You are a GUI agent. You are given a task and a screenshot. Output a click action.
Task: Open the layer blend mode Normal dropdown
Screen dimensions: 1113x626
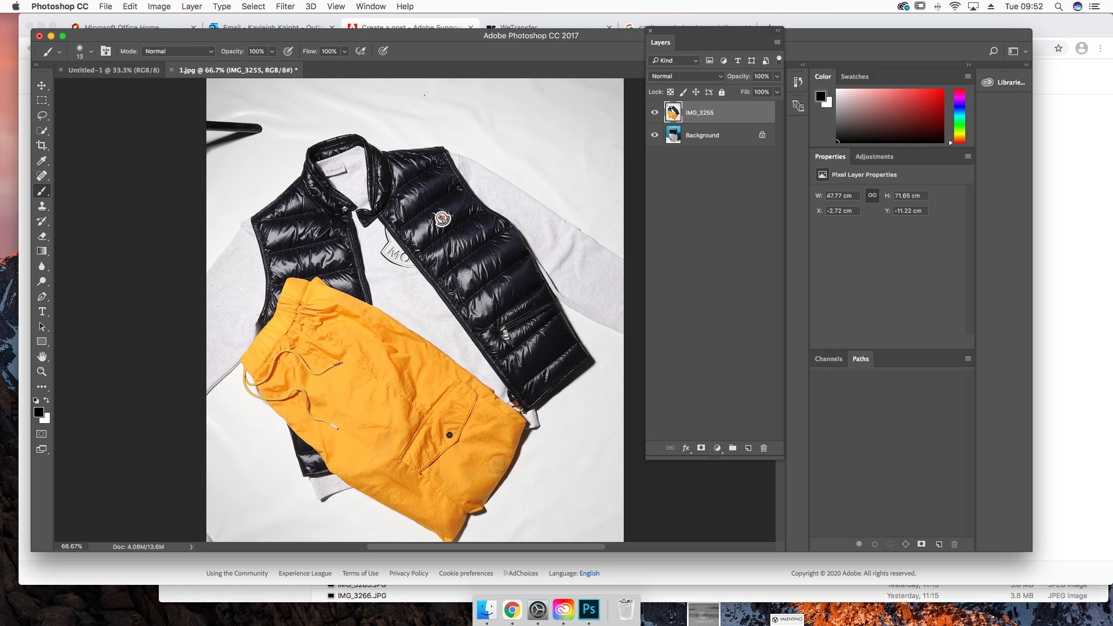point(686,77)
